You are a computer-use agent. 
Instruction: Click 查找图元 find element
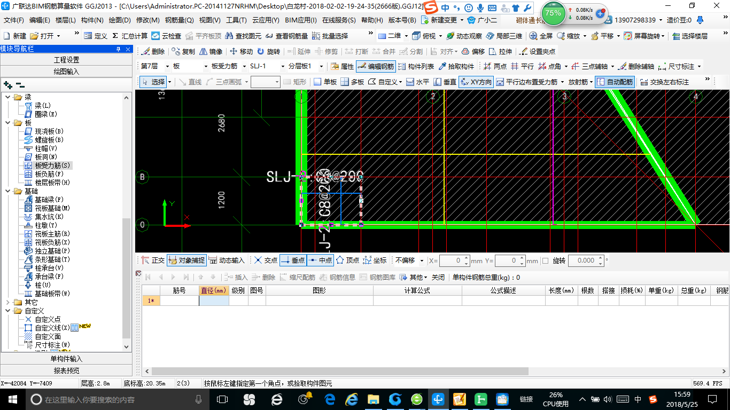point(243,36)
